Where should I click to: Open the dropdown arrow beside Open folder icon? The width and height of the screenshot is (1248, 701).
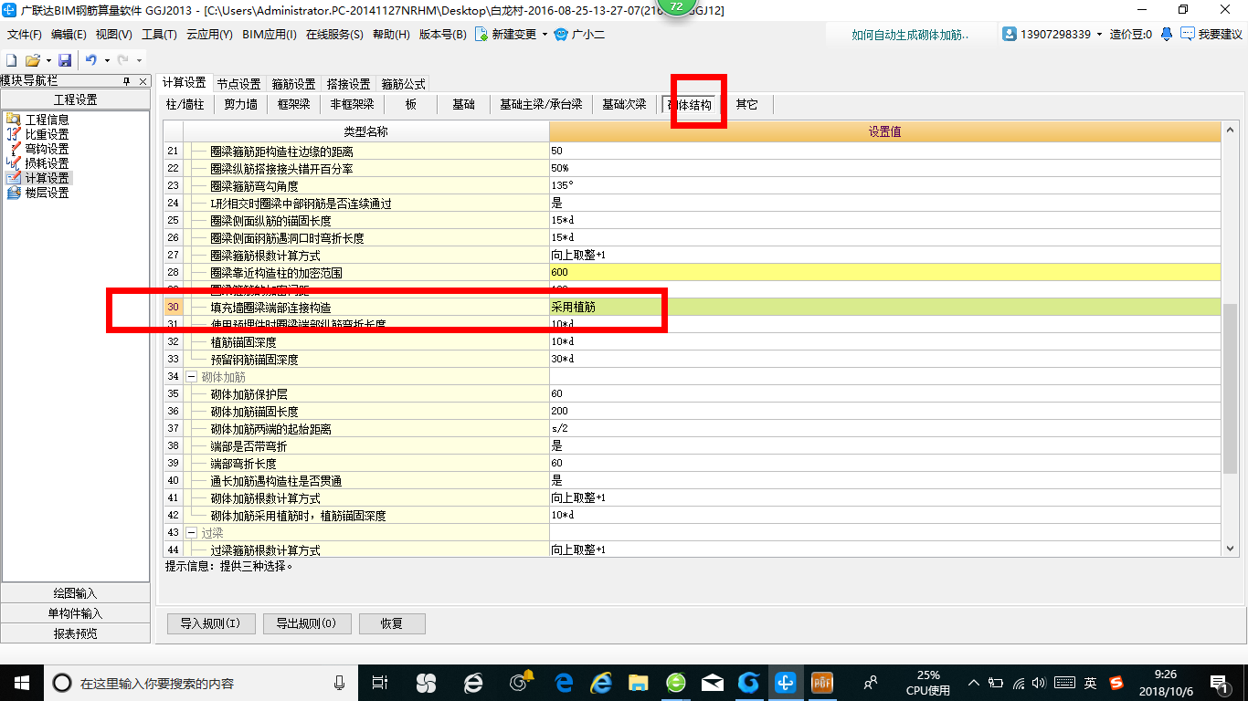coord(48,60)
